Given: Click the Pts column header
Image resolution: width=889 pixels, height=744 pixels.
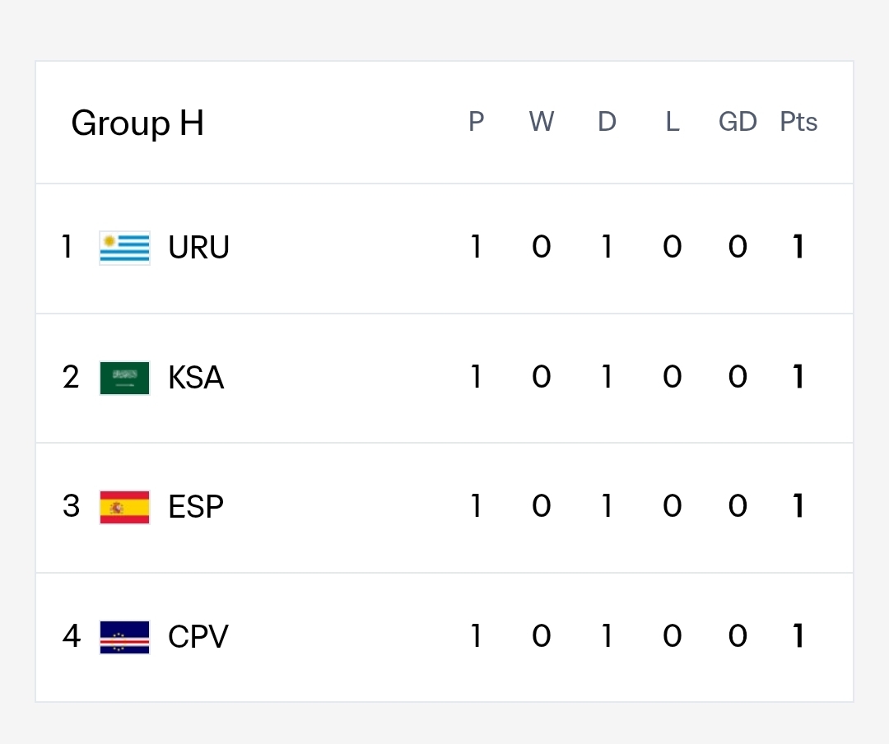Looking at the screenshot, I should coord(798,121).
